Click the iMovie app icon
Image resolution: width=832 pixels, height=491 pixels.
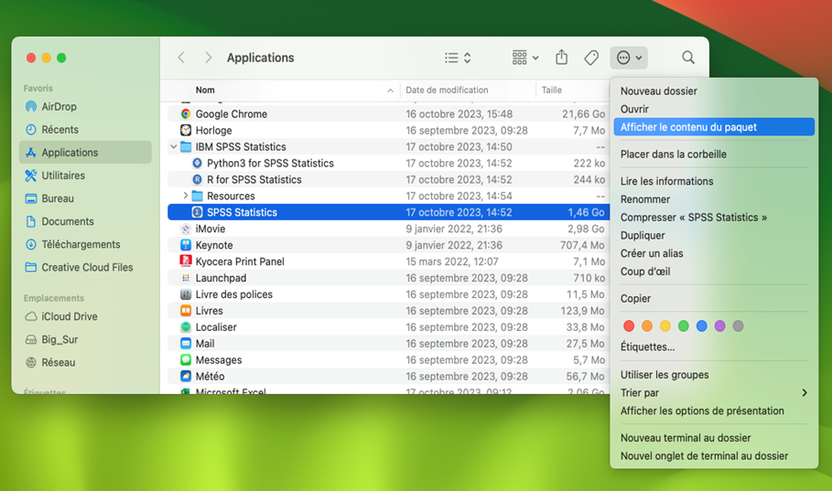[186, 229]
